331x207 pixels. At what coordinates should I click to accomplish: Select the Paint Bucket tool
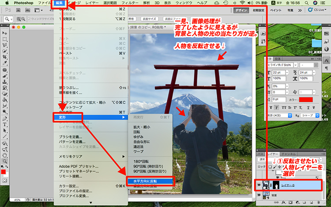[4, 99]
